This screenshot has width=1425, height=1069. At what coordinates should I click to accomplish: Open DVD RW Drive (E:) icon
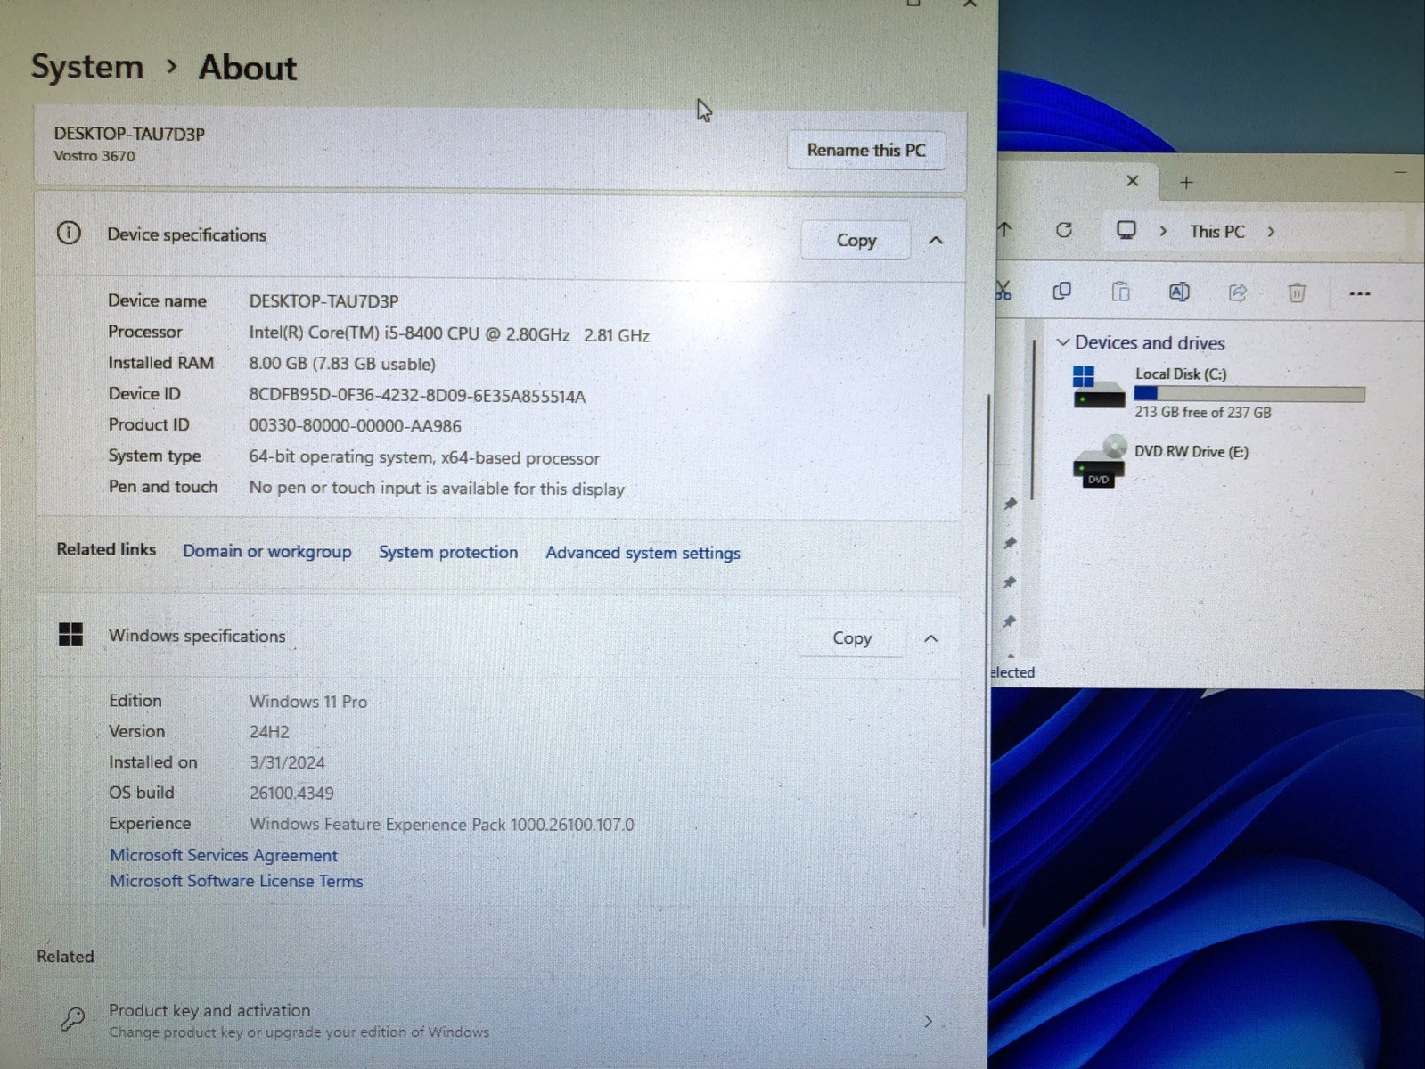tap(1099, 461)
